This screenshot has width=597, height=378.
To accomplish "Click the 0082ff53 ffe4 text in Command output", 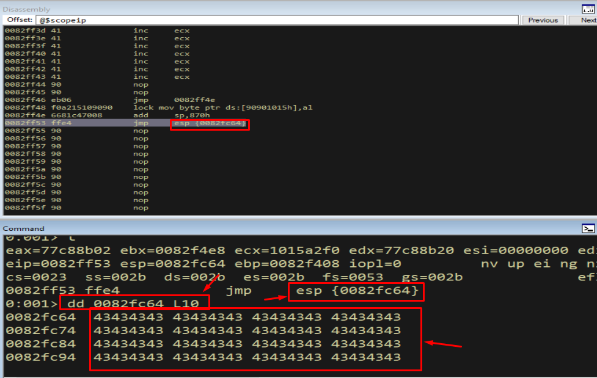I will tap(63, 291).
